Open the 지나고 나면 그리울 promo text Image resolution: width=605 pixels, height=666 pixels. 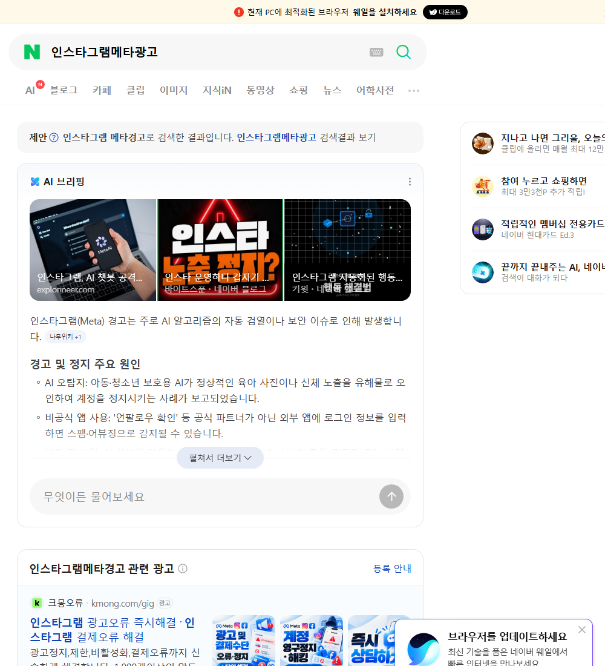[553, 143]
